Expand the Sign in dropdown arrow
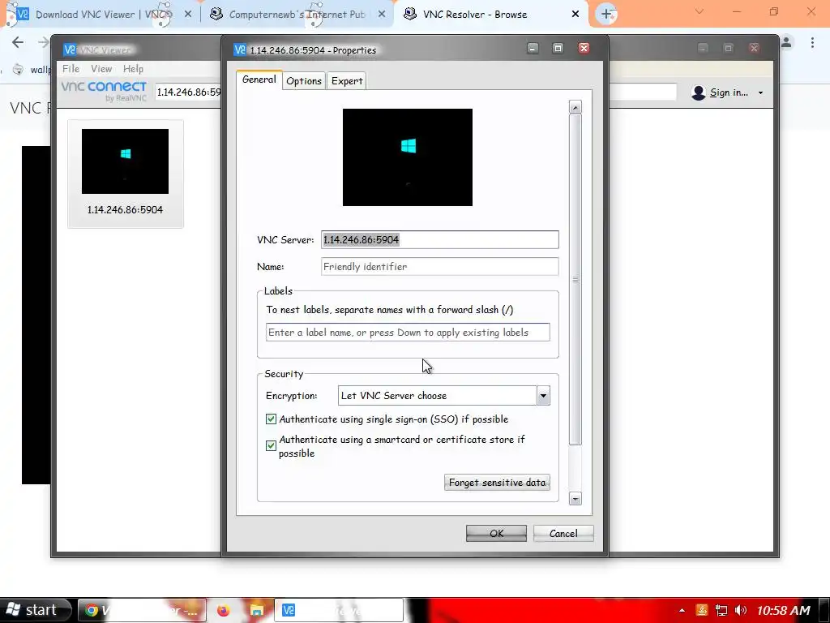The height and width of the screenshot is (623, 830). coord(760,92)
